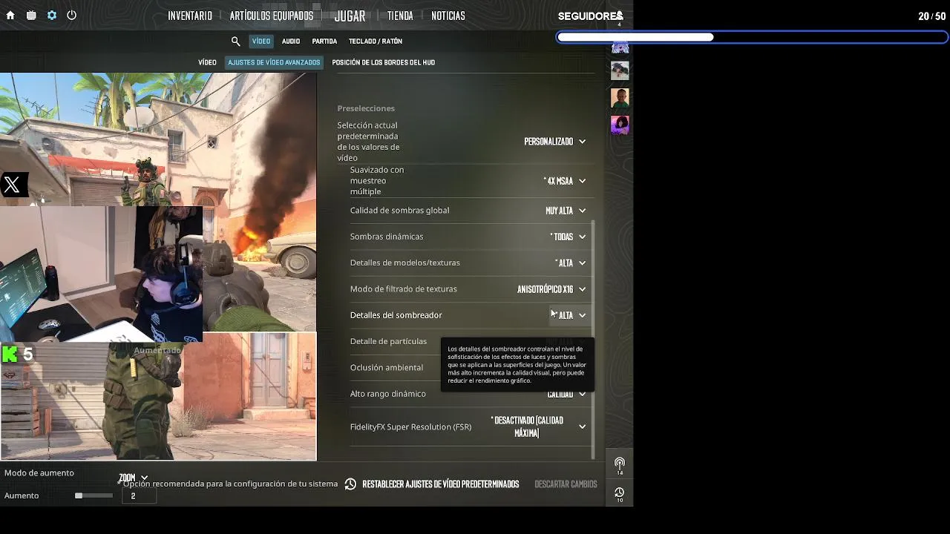This screenshot has height=534, width=950.
Task: Select the friend avatar with green shirt
Action: (x=620, y=98)
